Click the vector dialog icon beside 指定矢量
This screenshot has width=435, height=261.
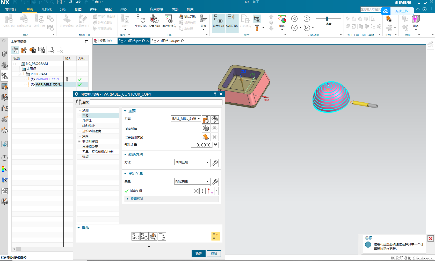(202, 191)
